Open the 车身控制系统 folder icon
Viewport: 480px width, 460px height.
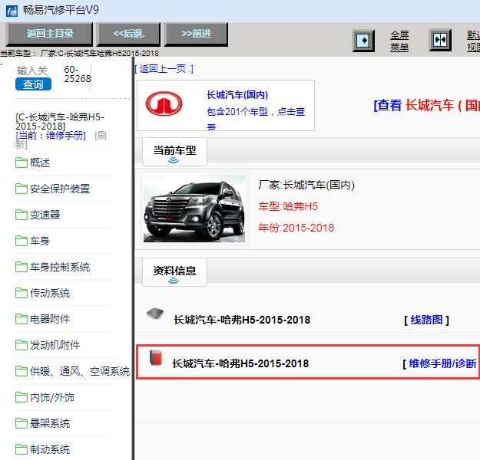22,267
